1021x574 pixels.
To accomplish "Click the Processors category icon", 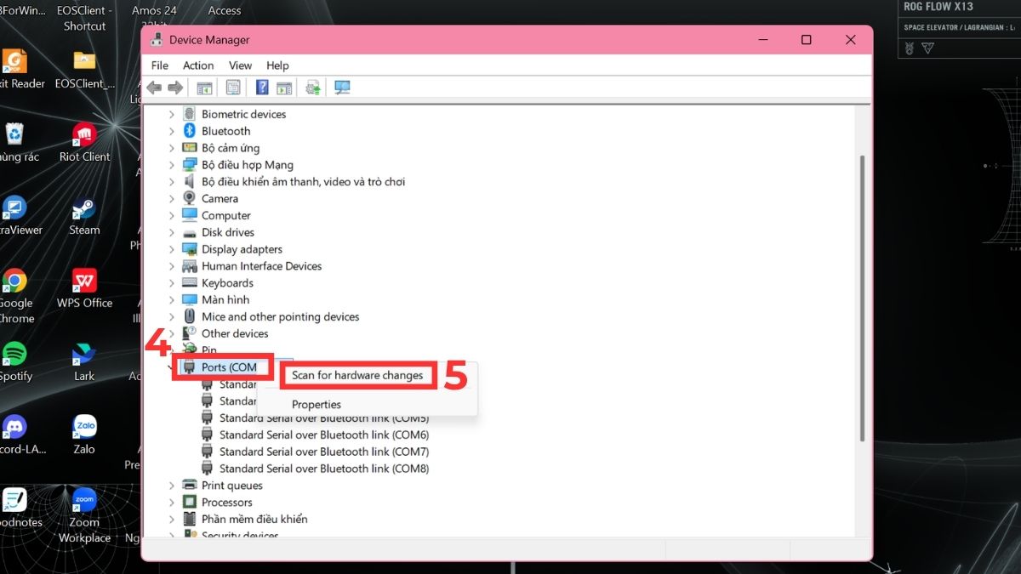I will click(190, 503).
